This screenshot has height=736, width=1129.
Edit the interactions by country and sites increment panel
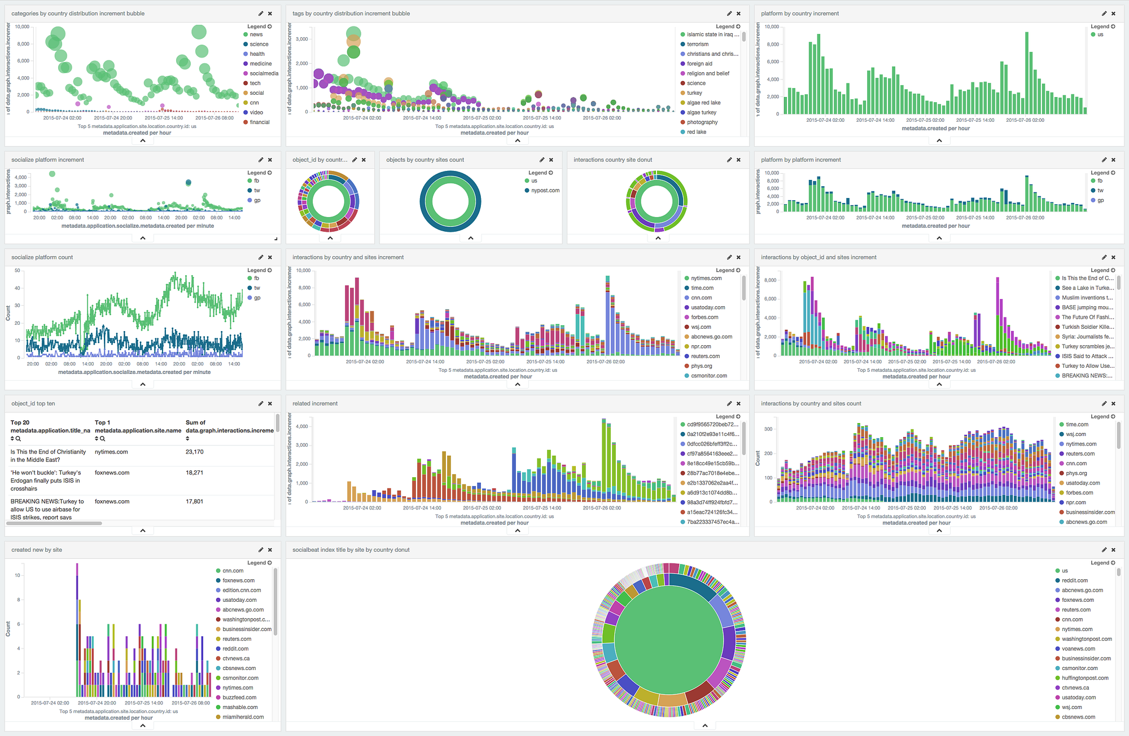point(729,257)
